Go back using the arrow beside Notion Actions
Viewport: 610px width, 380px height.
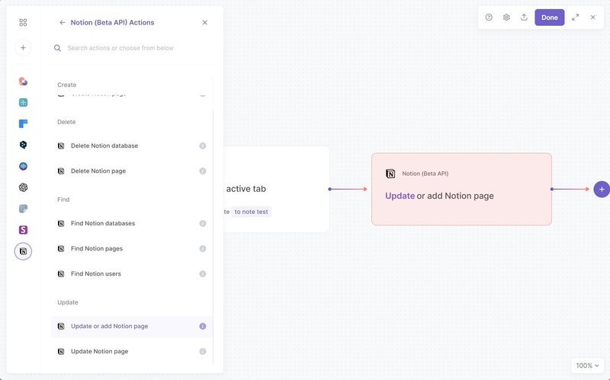point(63,23)
